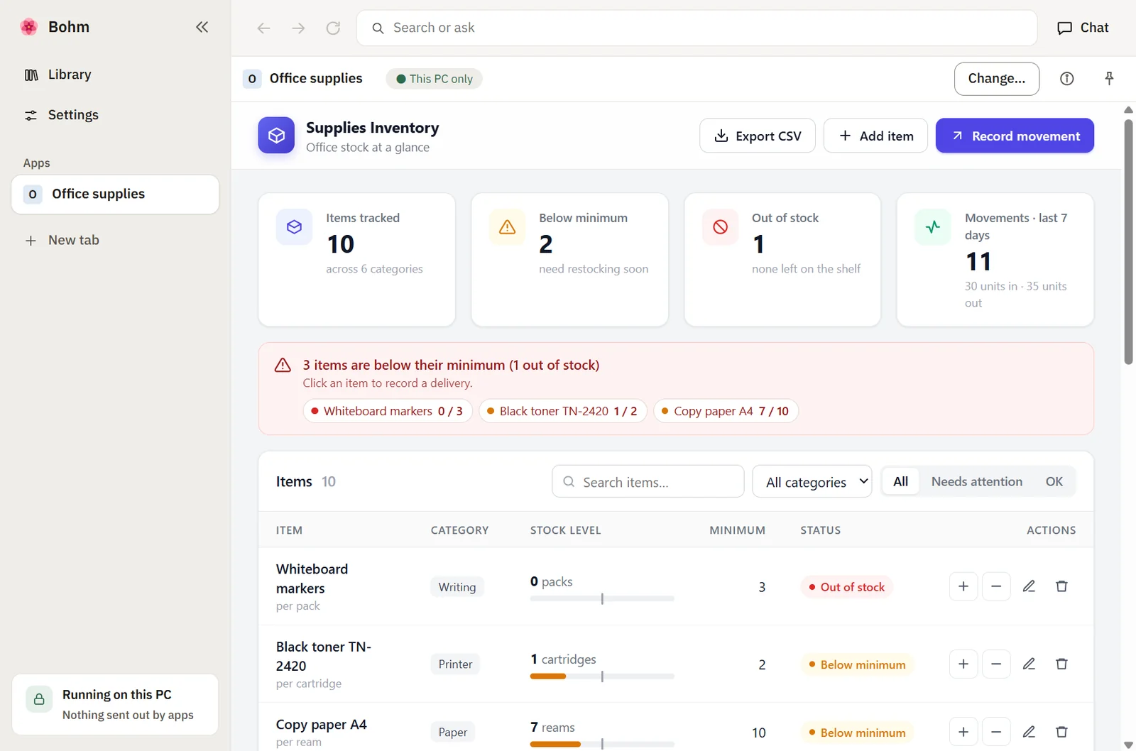Edit the Copy paper A4 item
Viewport: 1136px width, 751px height.
pos(1029,732)
